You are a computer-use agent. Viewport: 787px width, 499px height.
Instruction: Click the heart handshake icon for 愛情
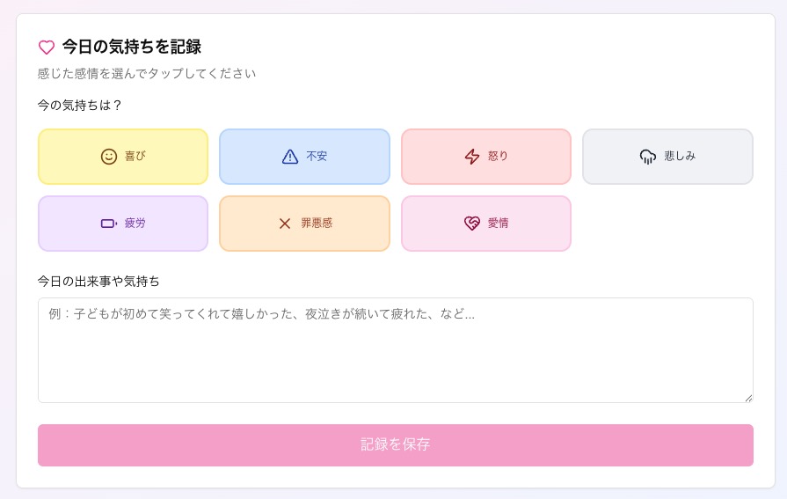(x=472, y=224)
